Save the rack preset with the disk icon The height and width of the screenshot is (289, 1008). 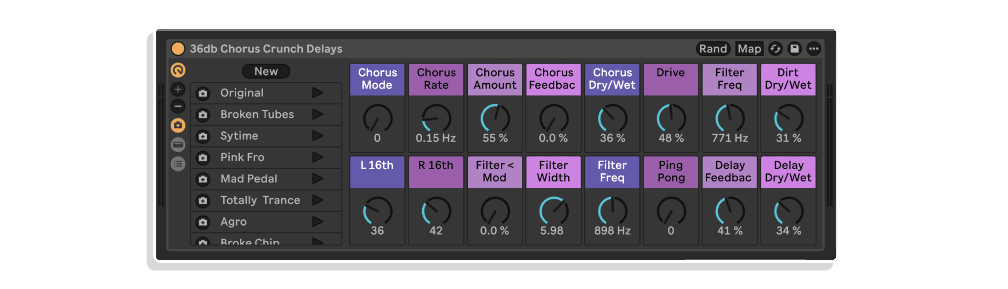pyautogui.click(x=794, y=49)
